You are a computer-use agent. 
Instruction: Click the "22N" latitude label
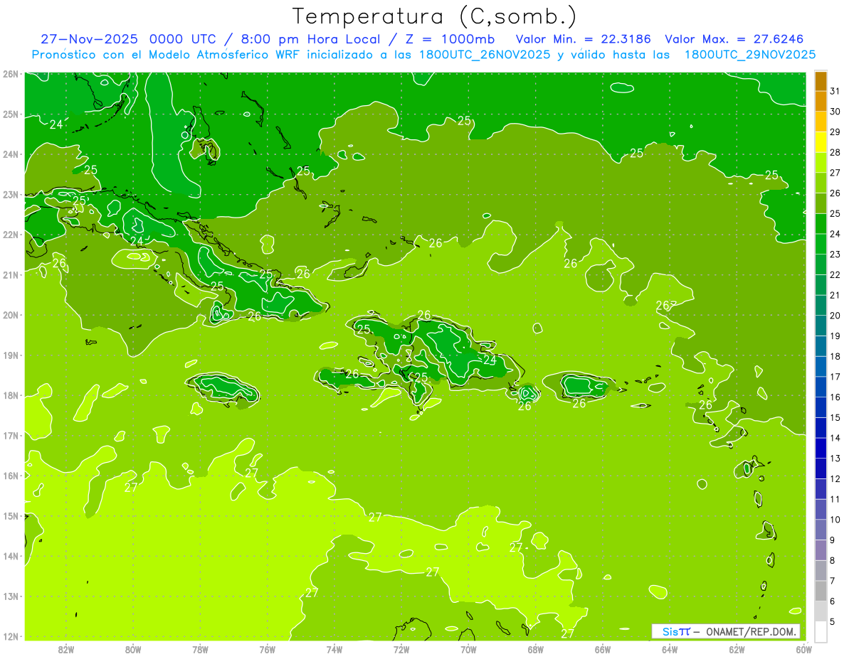pos(10,235)
